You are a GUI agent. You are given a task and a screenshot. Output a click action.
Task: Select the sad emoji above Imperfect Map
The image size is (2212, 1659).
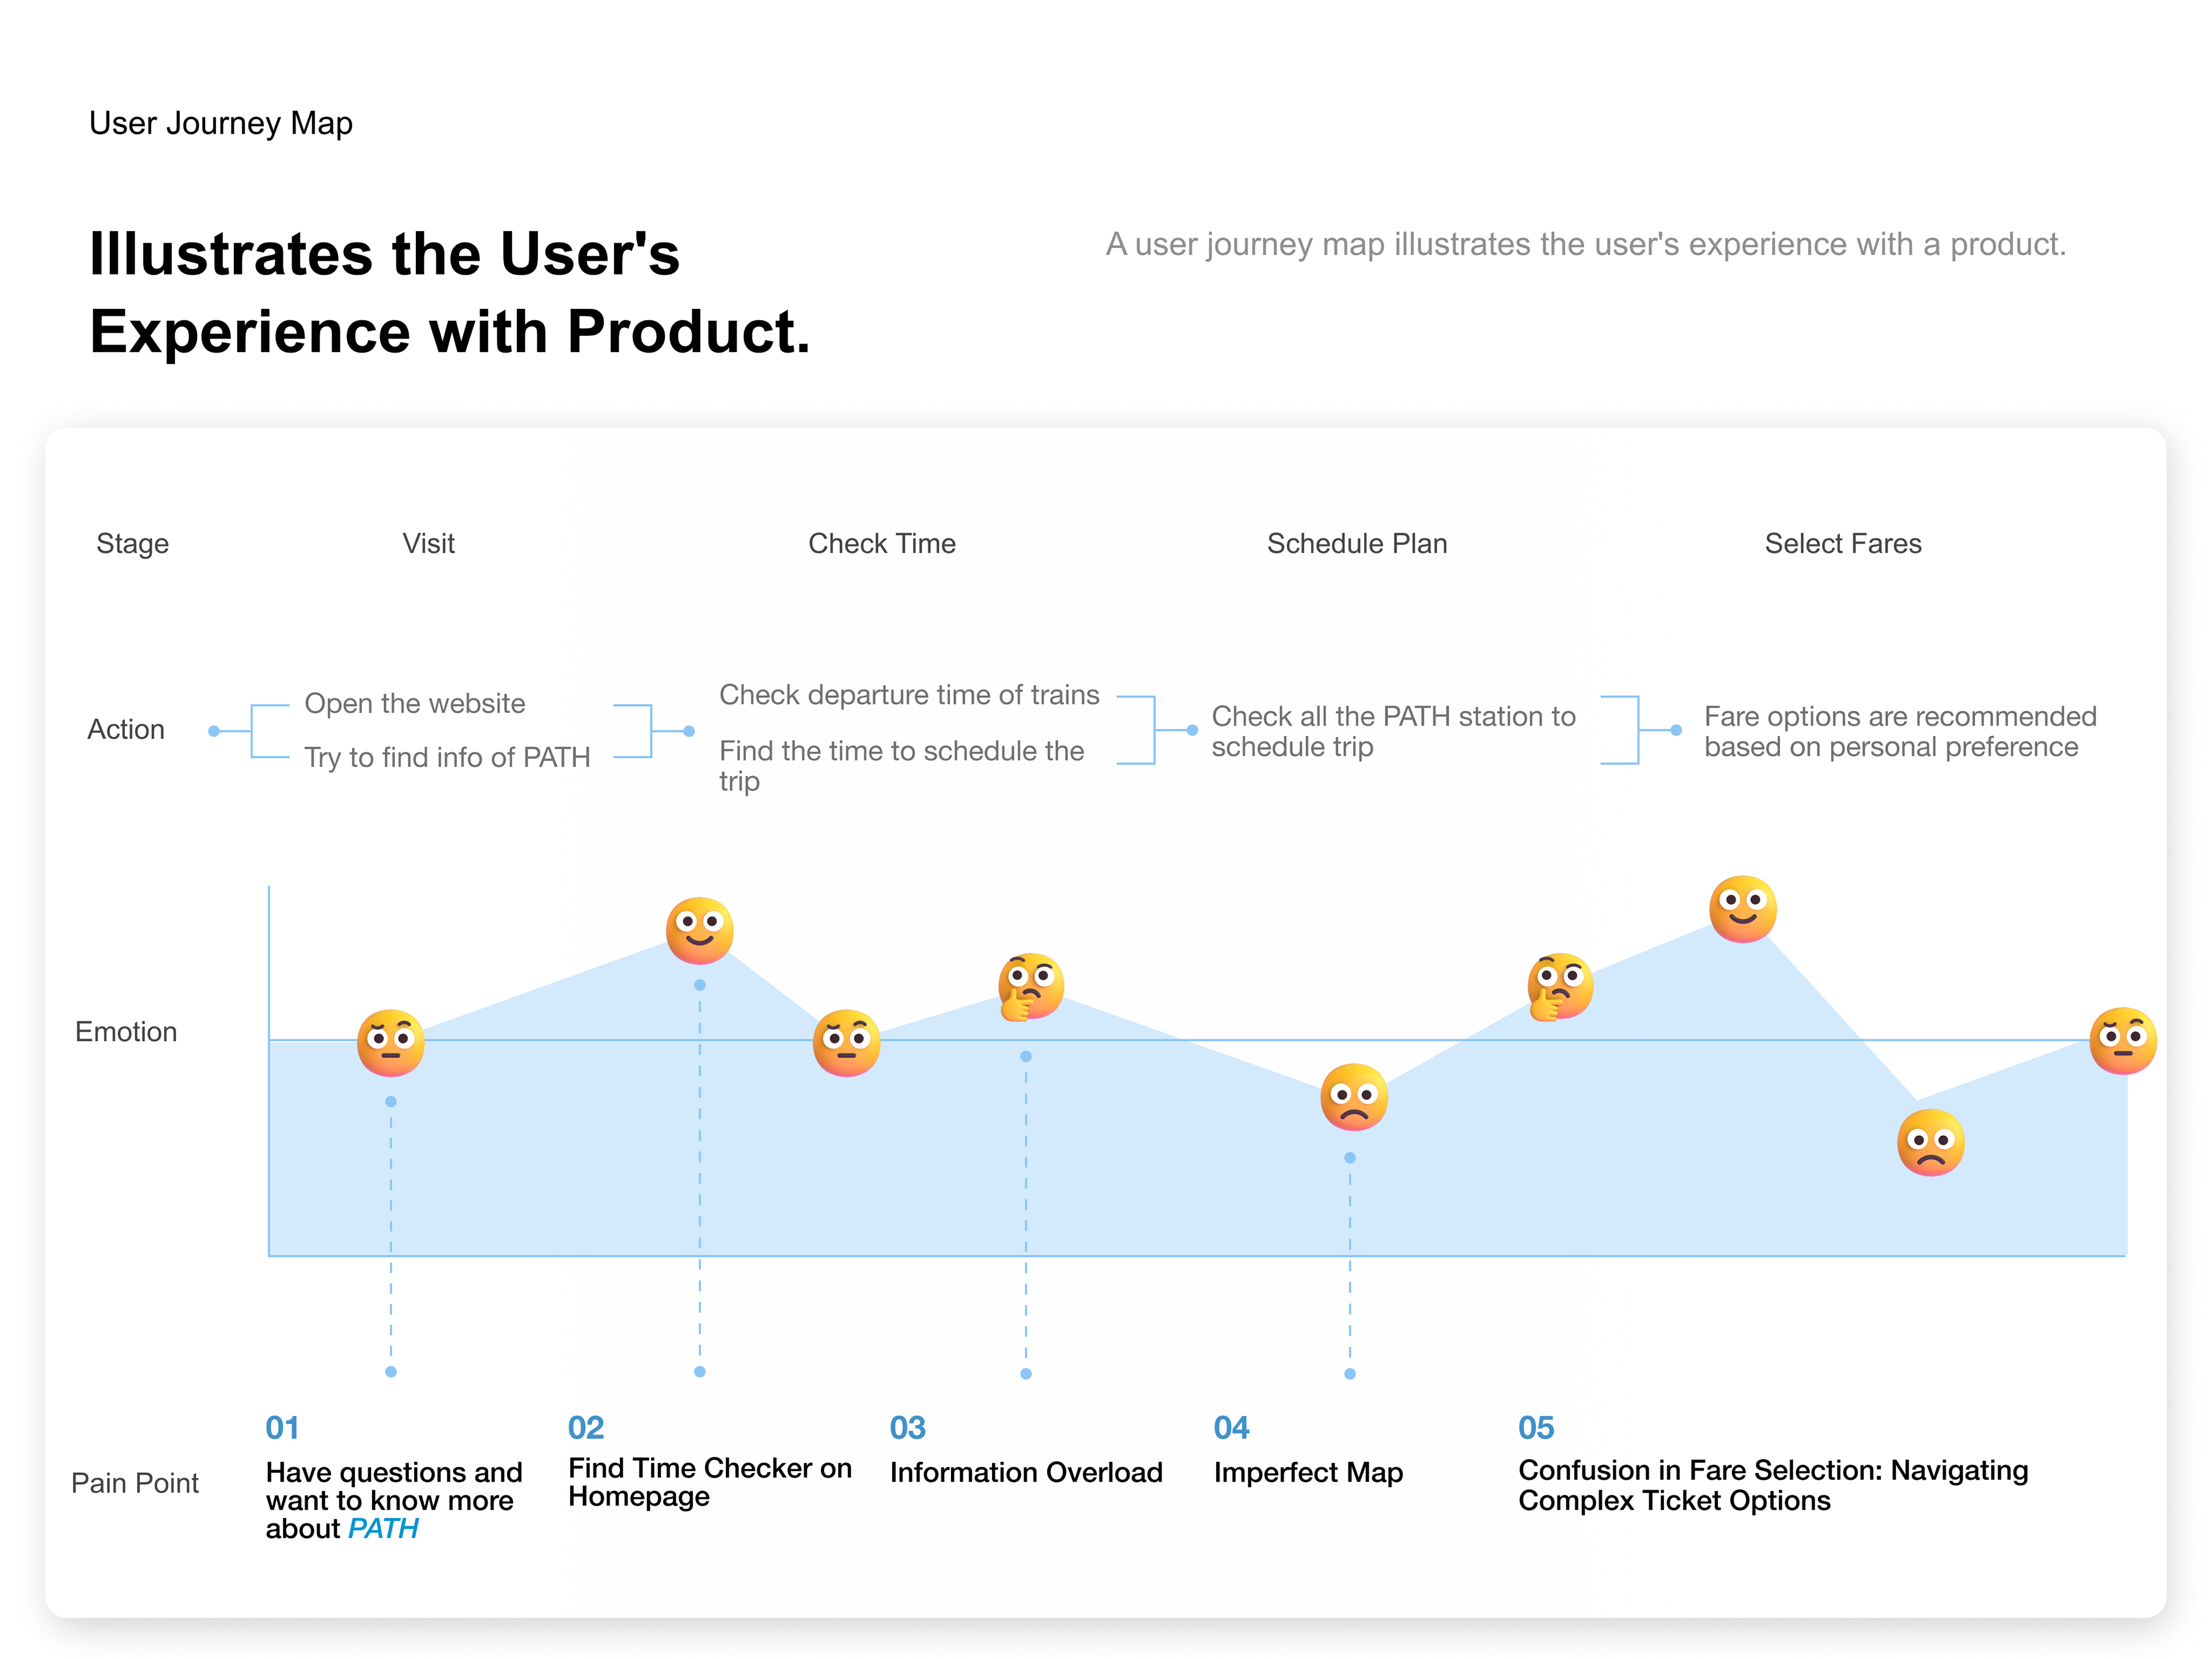[1353, 1097]
